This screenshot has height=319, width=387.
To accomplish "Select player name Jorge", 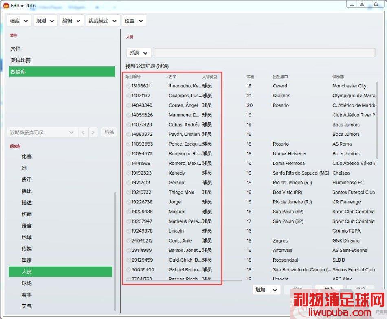I will click(x=174, y=202).
